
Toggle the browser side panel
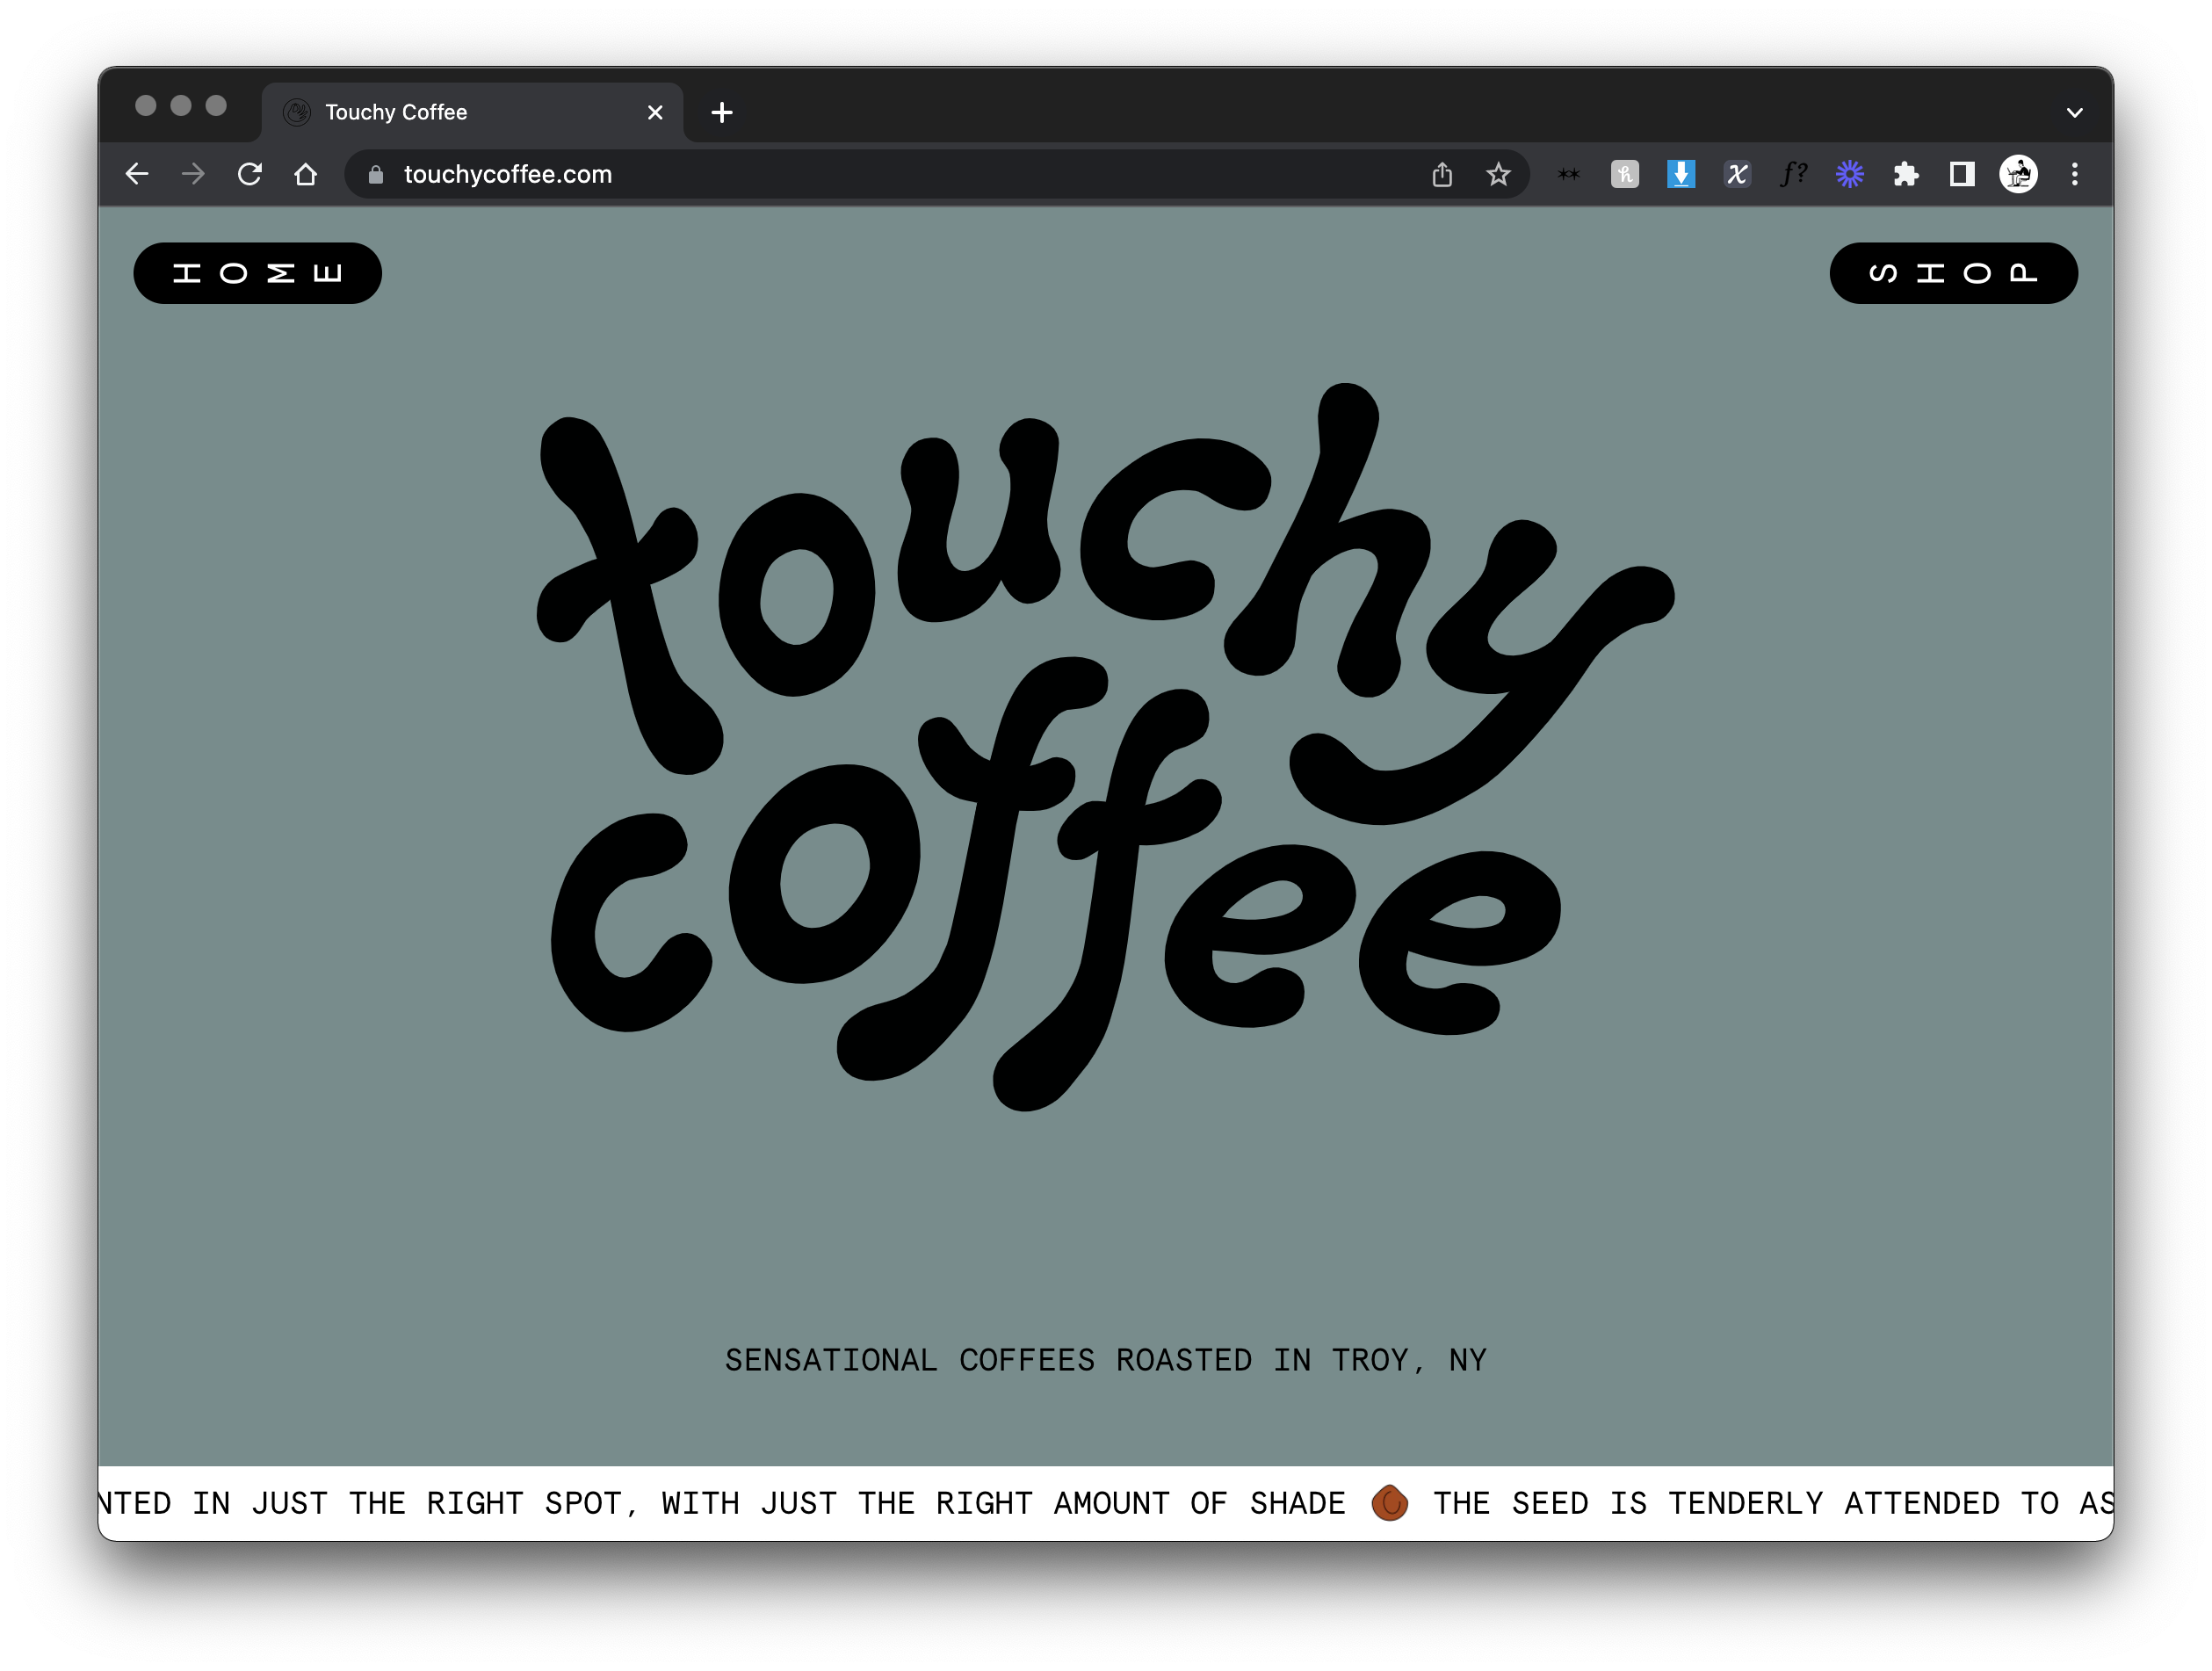pos(1962,175)
